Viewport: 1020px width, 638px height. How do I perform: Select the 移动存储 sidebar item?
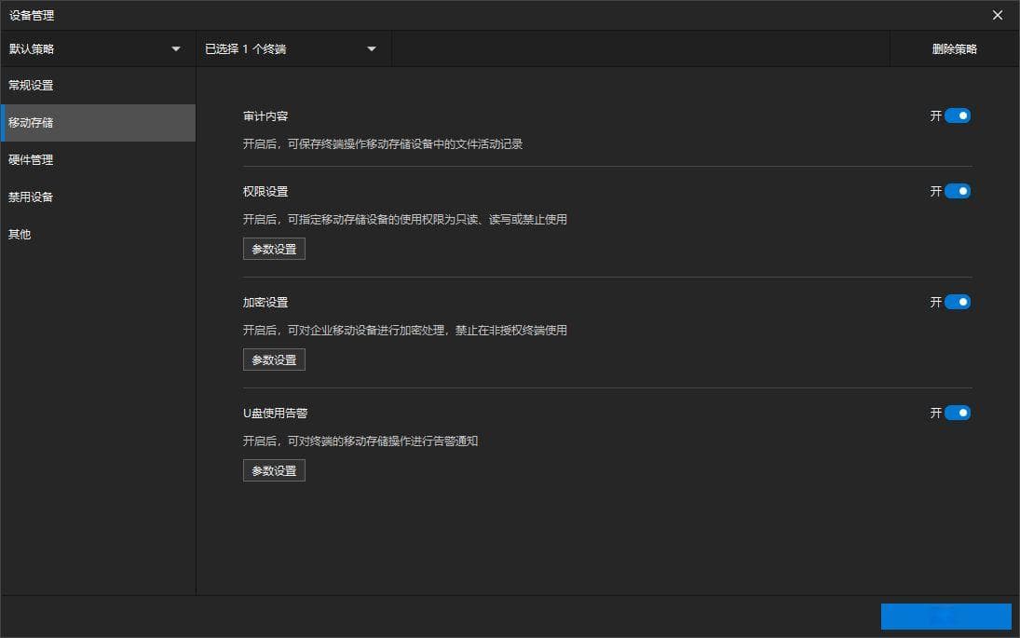(98, 122)
